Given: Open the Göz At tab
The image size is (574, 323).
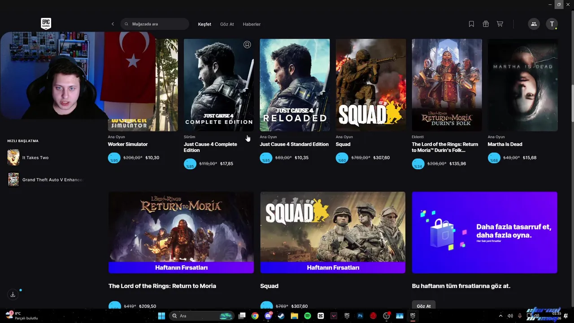Looking at the screenshot, I should (227, 24).
